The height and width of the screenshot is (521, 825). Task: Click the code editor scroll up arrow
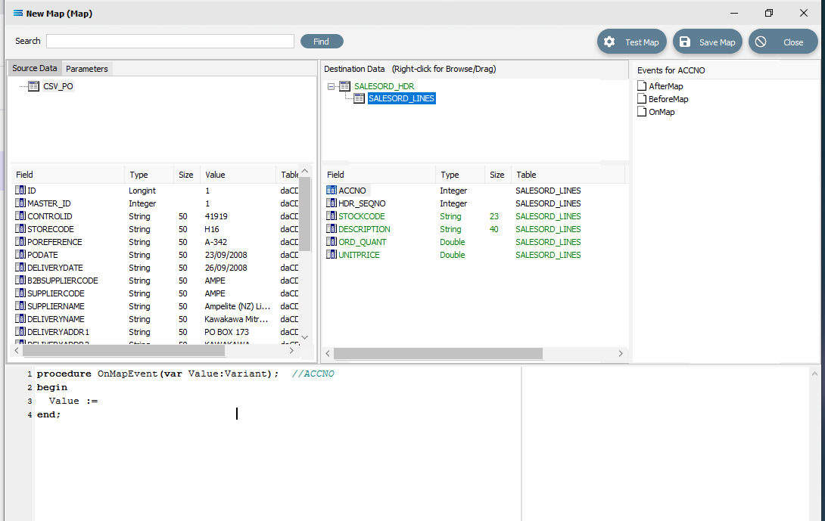pos(814,374)
